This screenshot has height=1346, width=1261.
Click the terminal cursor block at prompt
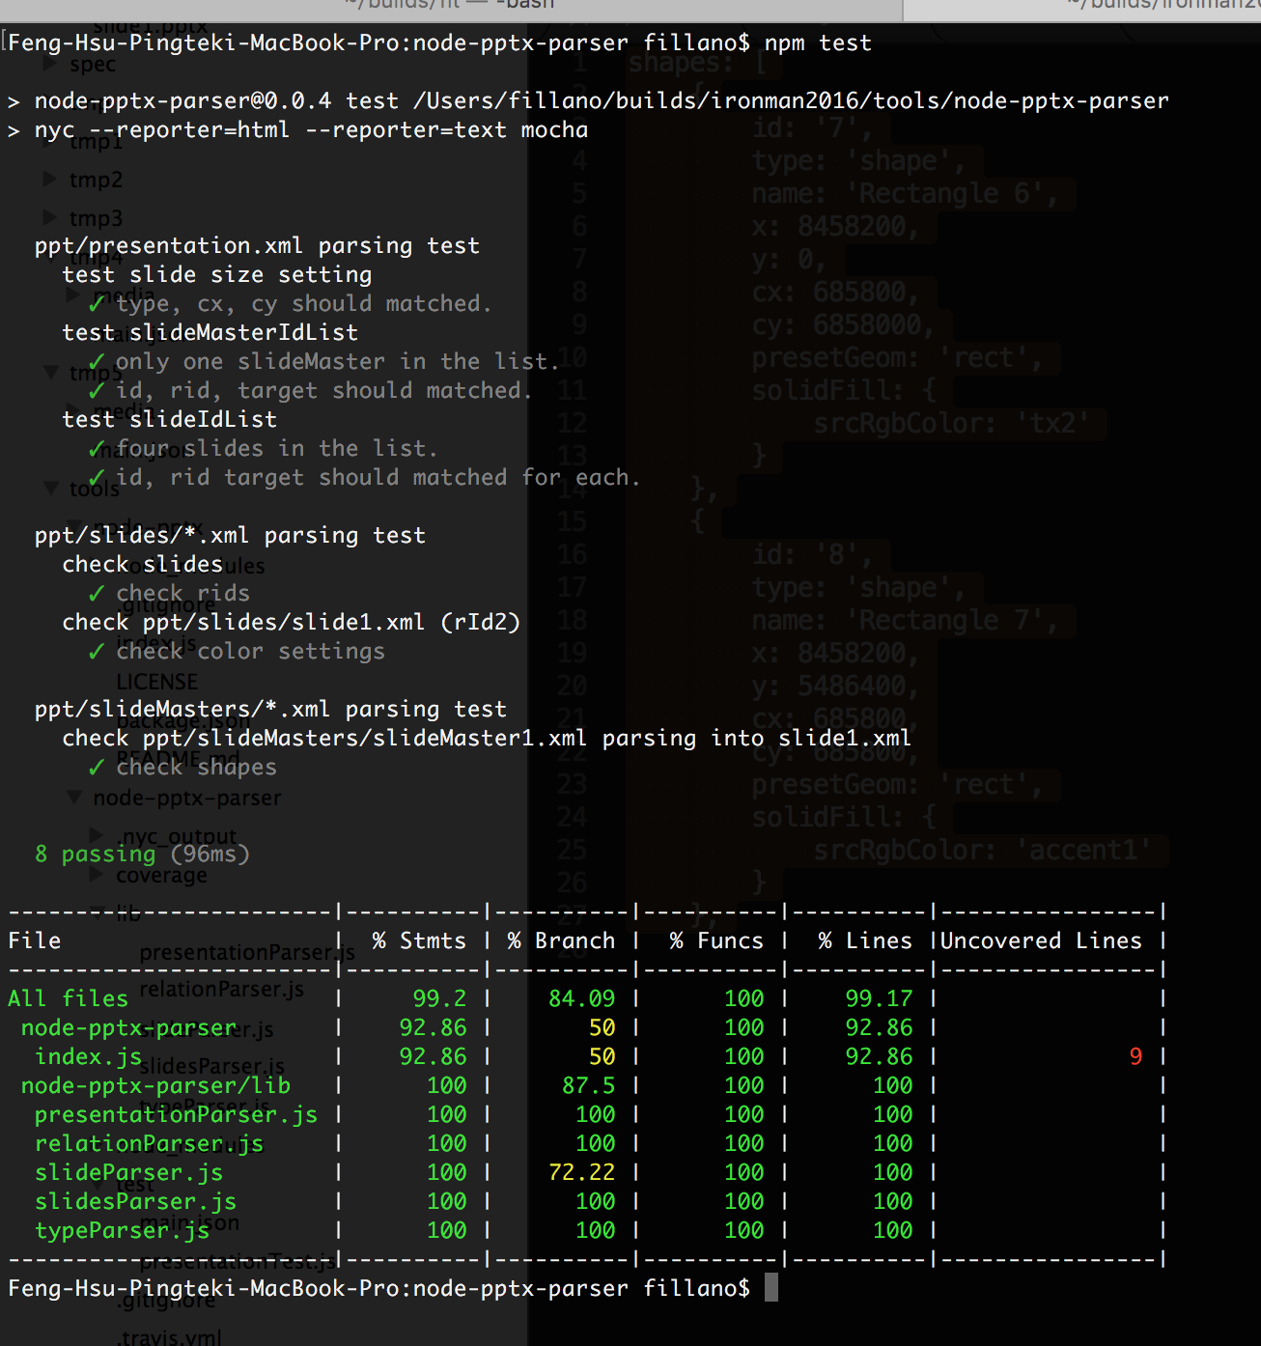[771, 1288]
